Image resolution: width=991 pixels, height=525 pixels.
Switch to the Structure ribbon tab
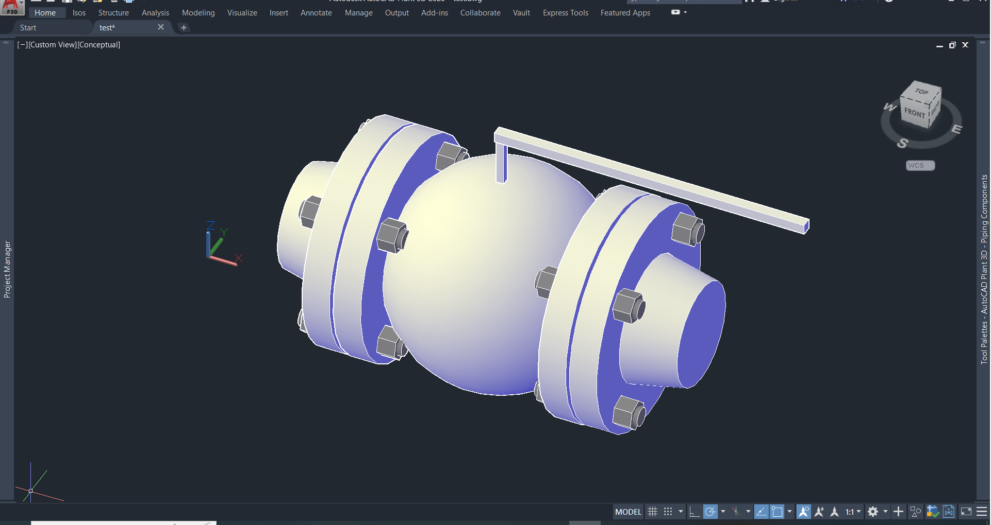[113, 13]
